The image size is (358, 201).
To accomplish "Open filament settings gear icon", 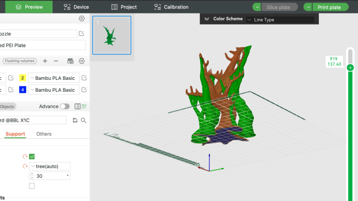I will pos(82,61).
